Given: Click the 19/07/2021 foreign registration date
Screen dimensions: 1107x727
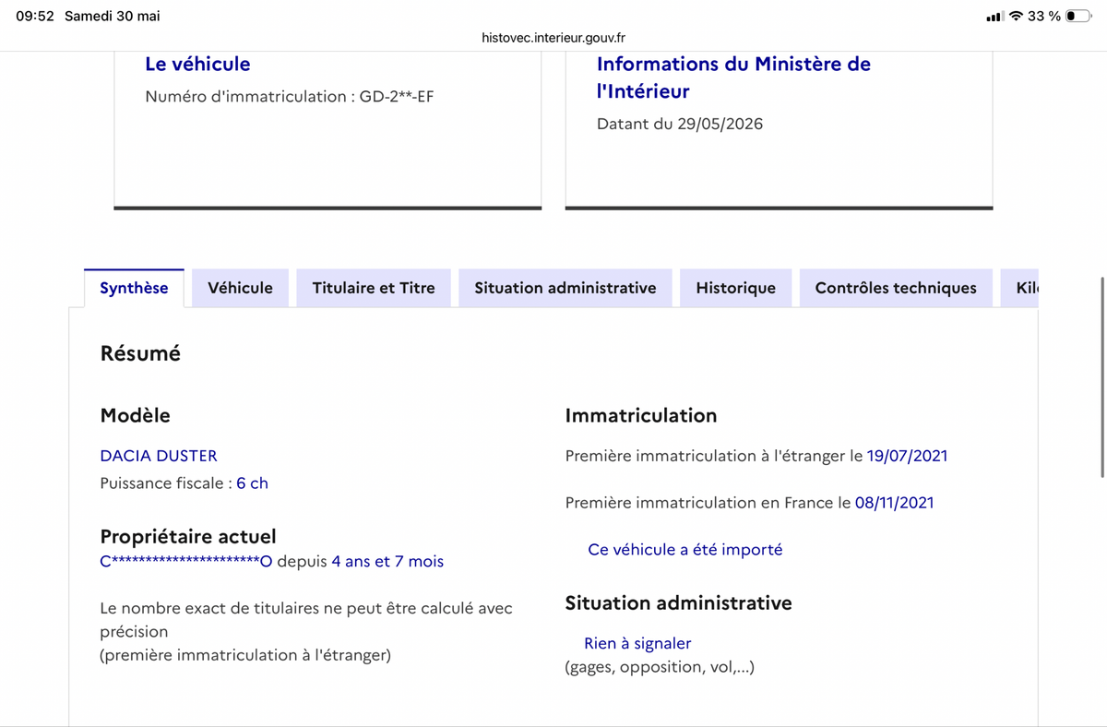Looking at the screenshot, I should [907, 456].
